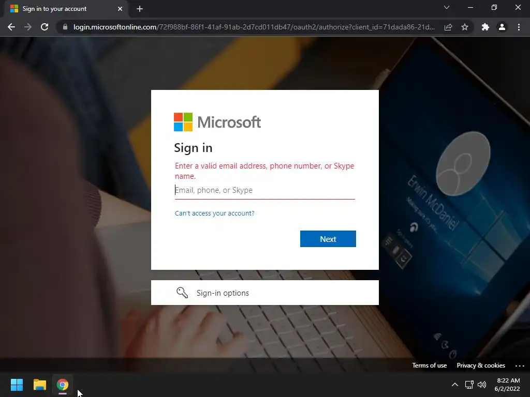Click the Chrome taskbar icon
Image resolution: width=530 pixels, height=397 pixels.
[x=63, y=385]
